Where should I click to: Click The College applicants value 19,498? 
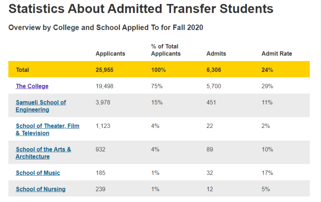[x=105, y=86]
